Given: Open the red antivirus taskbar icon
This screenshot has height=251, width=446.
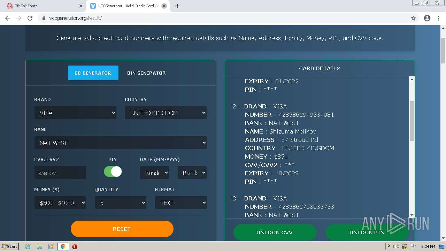Looking at the screenshot, I should point(75,246).
